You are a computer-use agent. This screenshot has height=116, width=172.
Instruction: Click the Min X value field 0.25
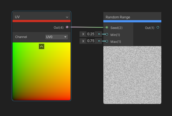91,34
